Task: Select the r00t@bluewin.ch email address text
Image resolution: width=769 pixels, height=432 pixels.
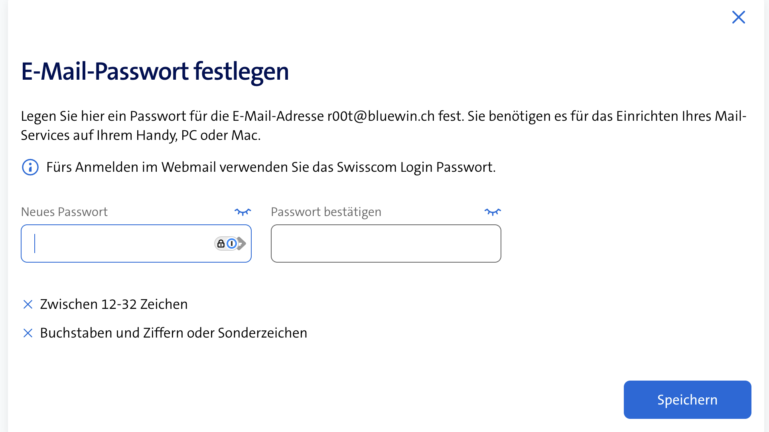Action: tap(381, 116)
